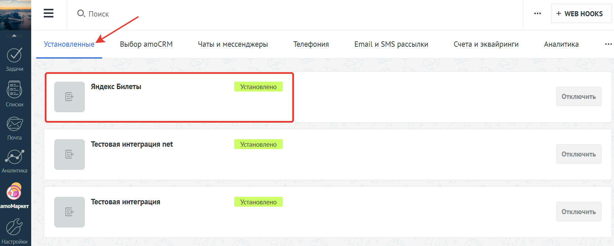
Task: Disable Яндекс Билеты with Отключить
Action: coord(578,97)
